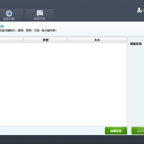
Task: Sort the list by the 大小 column
Action: click(x=97, y=40)
